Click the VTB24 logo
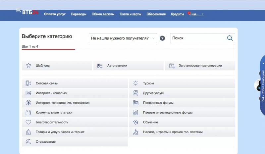 27,12
